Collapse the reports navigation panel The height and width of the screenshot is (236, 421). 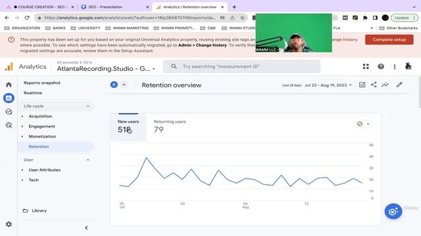pos(86,227)
